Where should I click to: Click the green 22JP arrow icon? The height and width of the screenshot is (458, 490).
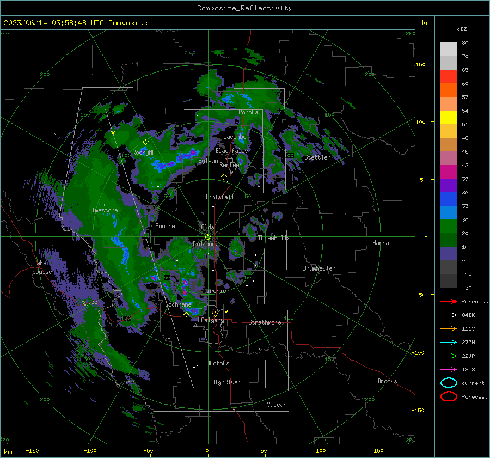[x=449, y=356]
